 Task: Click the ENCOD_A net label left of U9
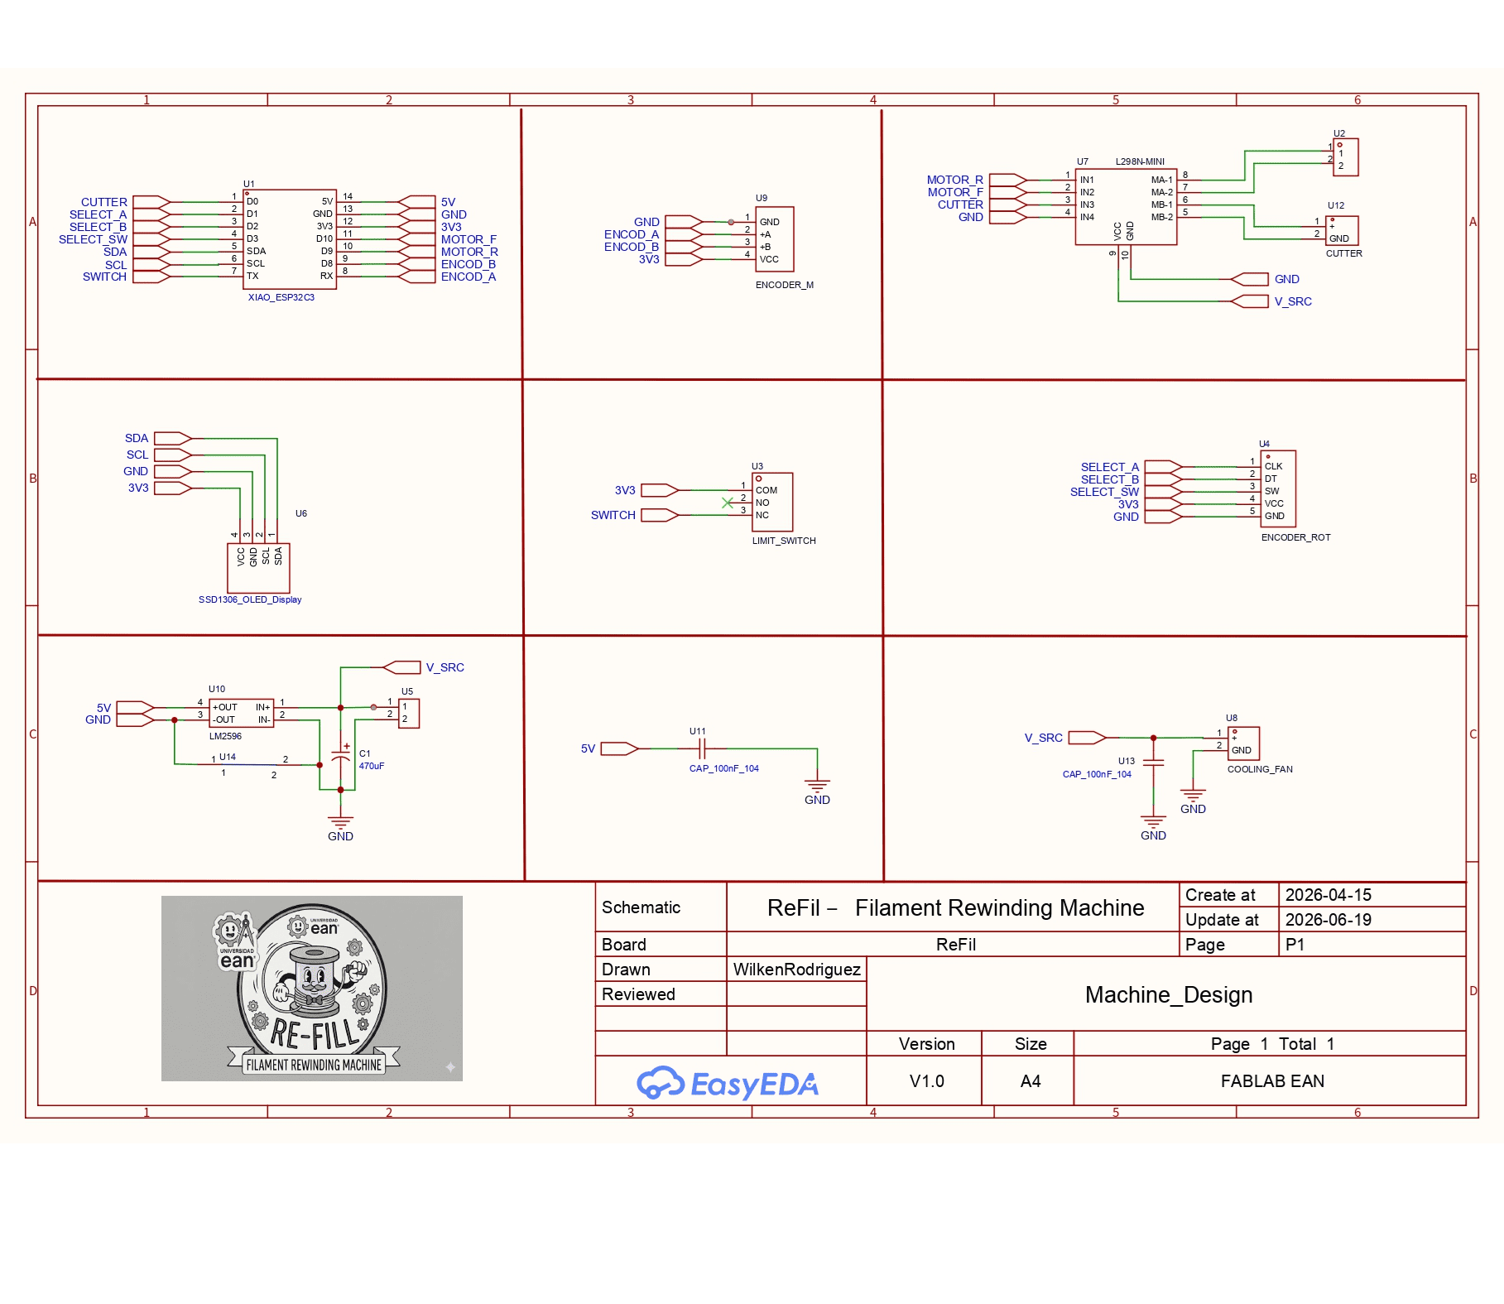click(632, 234)
